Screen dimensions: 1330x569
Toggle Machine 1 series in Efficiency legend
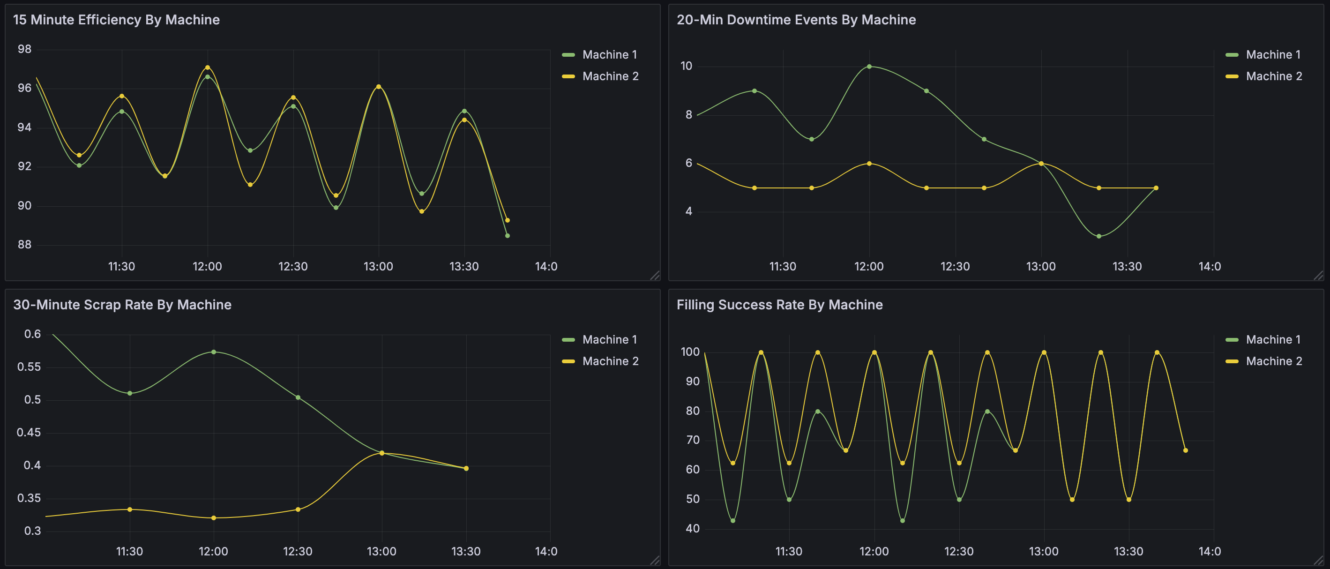(609, 55)
